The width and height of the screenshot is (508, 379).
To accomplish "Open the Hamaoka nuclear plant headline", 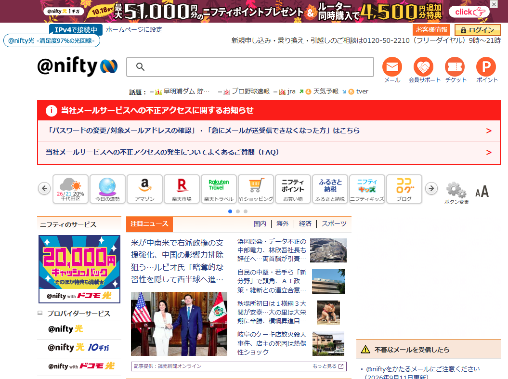I will (272, 250).
